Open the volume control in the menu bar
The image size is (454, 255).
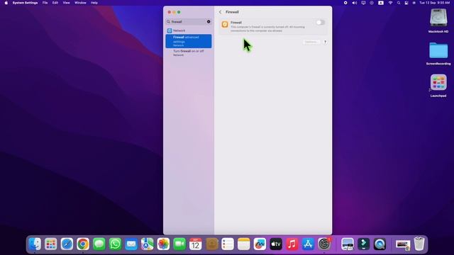point(355,3)
